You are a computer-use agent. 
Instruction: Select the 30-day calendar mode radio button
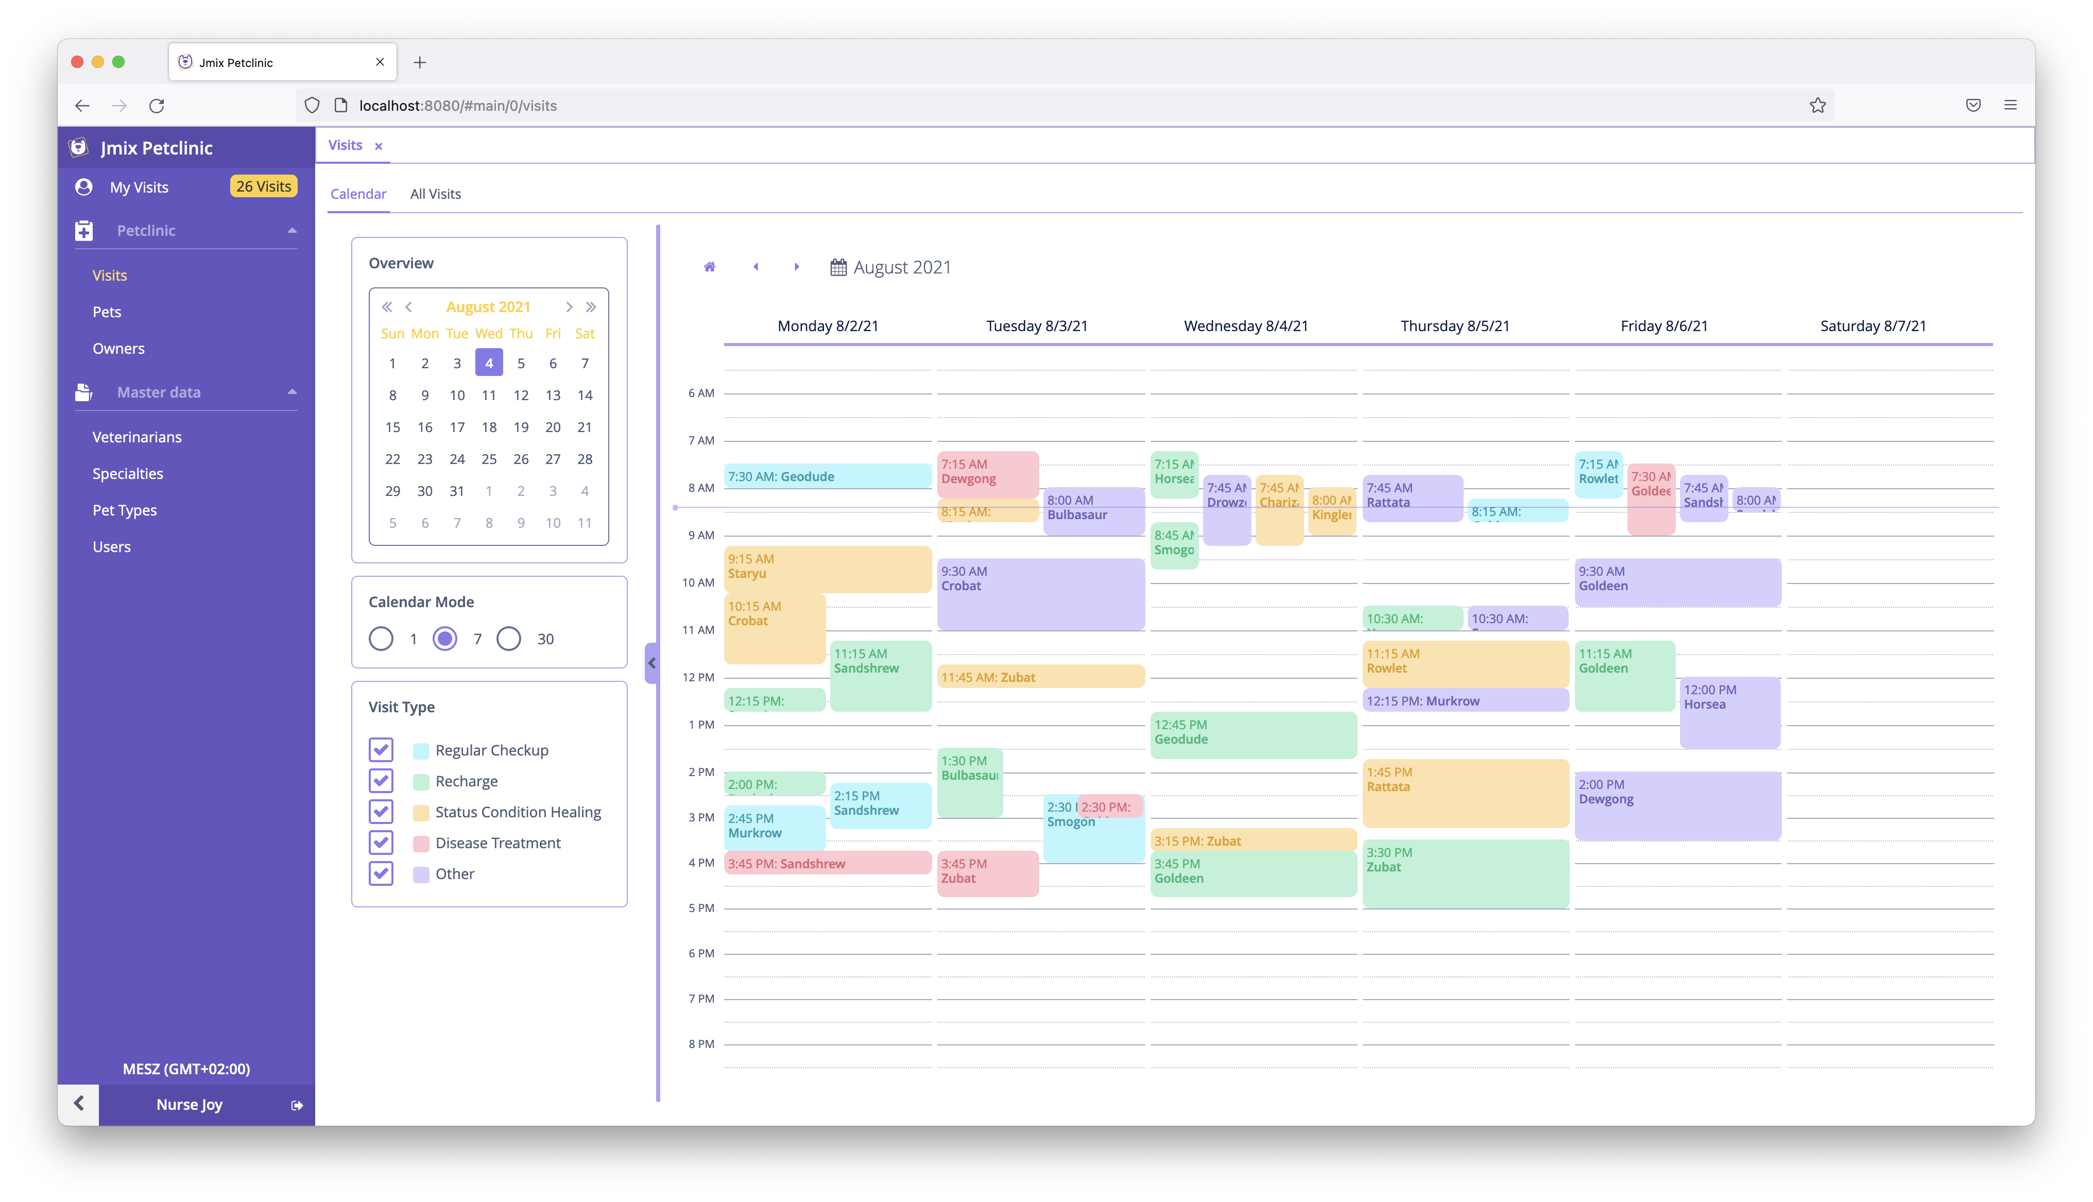509,639
